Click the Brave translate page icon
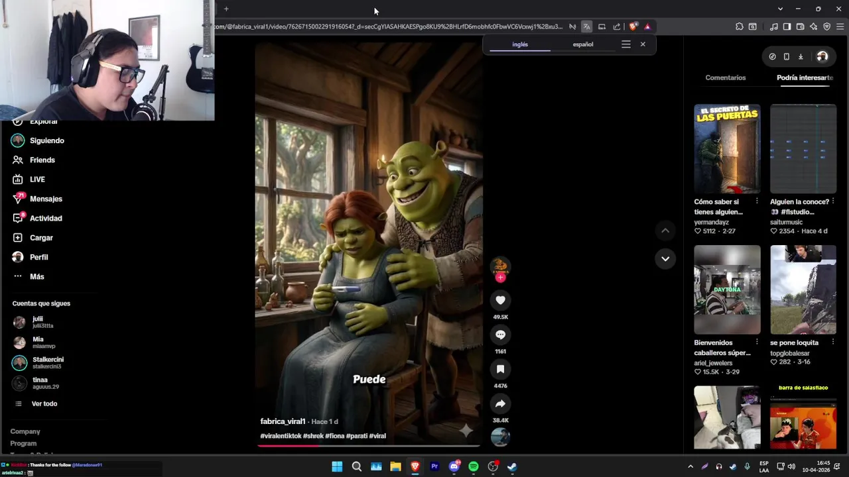849x477 pixels. pos(586,26)
